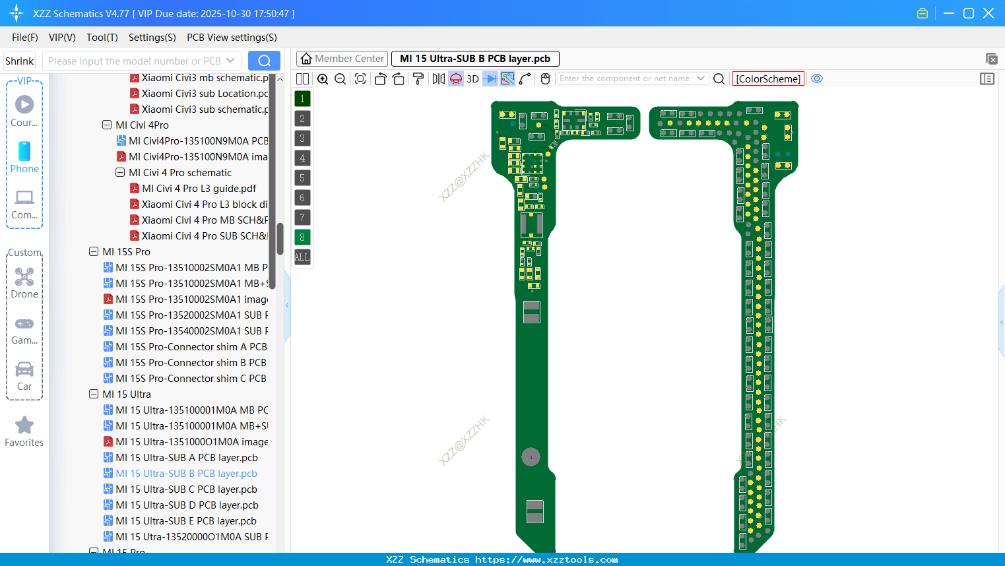Toggle the board side (top/bottom) icon
This screenshot has height=566, width=1005.
[x=455, y=79]
